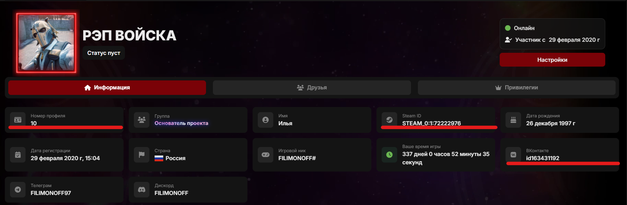Click the VKontakte icon
This screenshot has height=205, width=627.
tap(513, 155)
